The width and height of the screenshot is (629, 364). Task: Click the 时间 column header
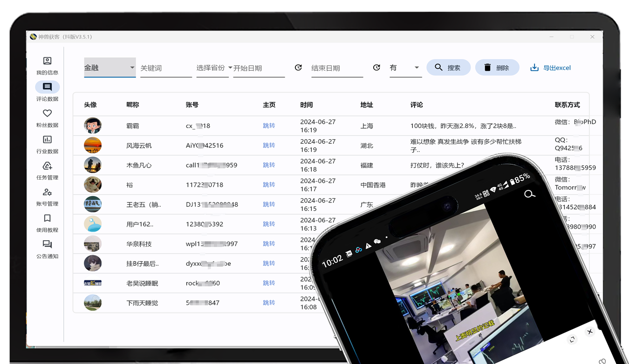tap(307, 105)
